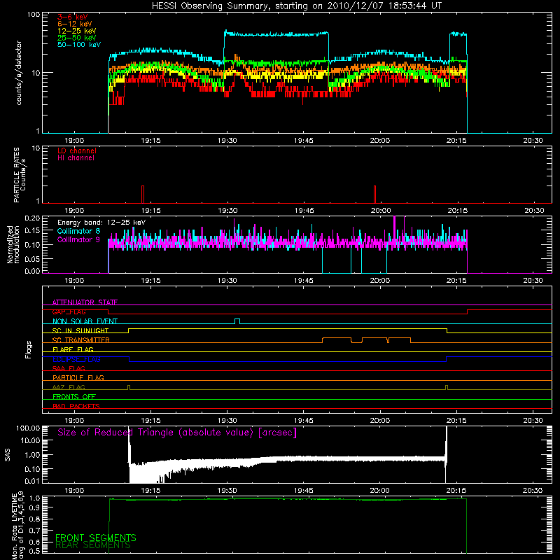Click the particle-rate spike just before 20:00
The image size is (560, 560).
(374, 194)
